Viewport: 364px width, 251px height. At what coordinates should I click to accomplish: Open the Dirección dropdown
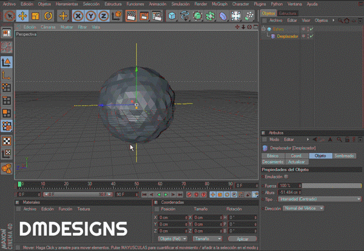click(303, 209)
